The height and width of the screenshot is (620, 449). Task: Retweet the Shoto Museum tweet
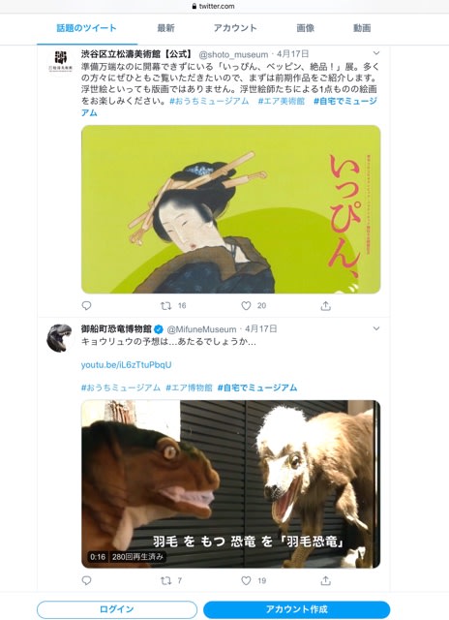[165, 305]
